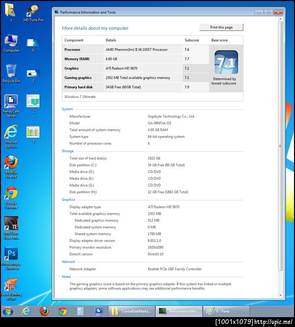Open the Computer desktop icon
The width and height of the screenshot is (295, 327).
(x=11, y=43)
